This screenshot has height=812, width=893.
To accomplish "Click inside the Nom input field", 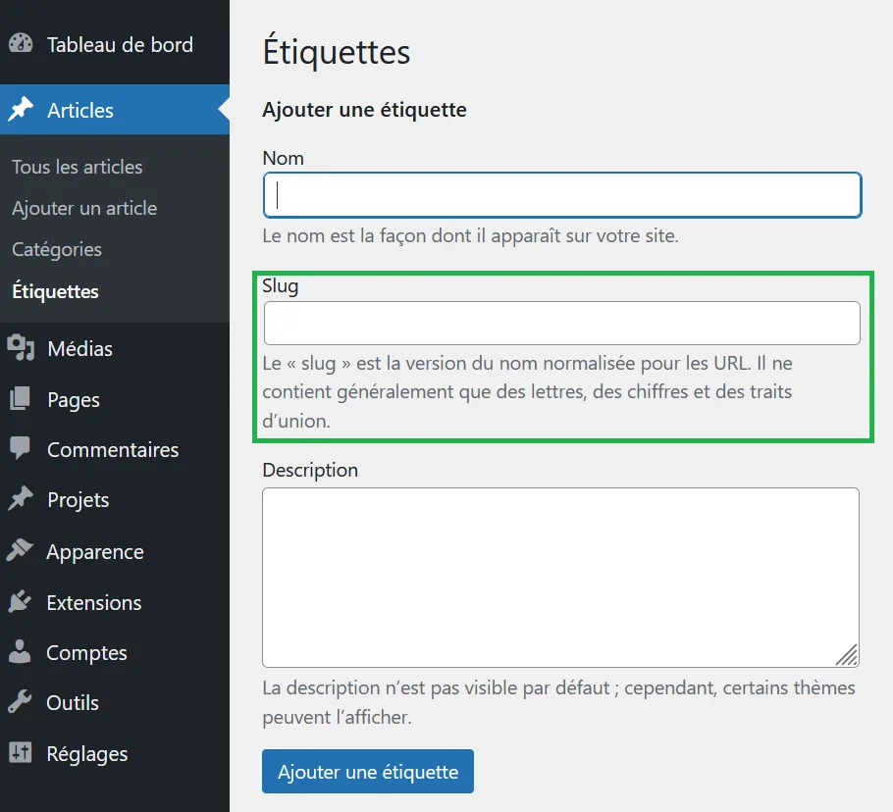I will 561,194.
